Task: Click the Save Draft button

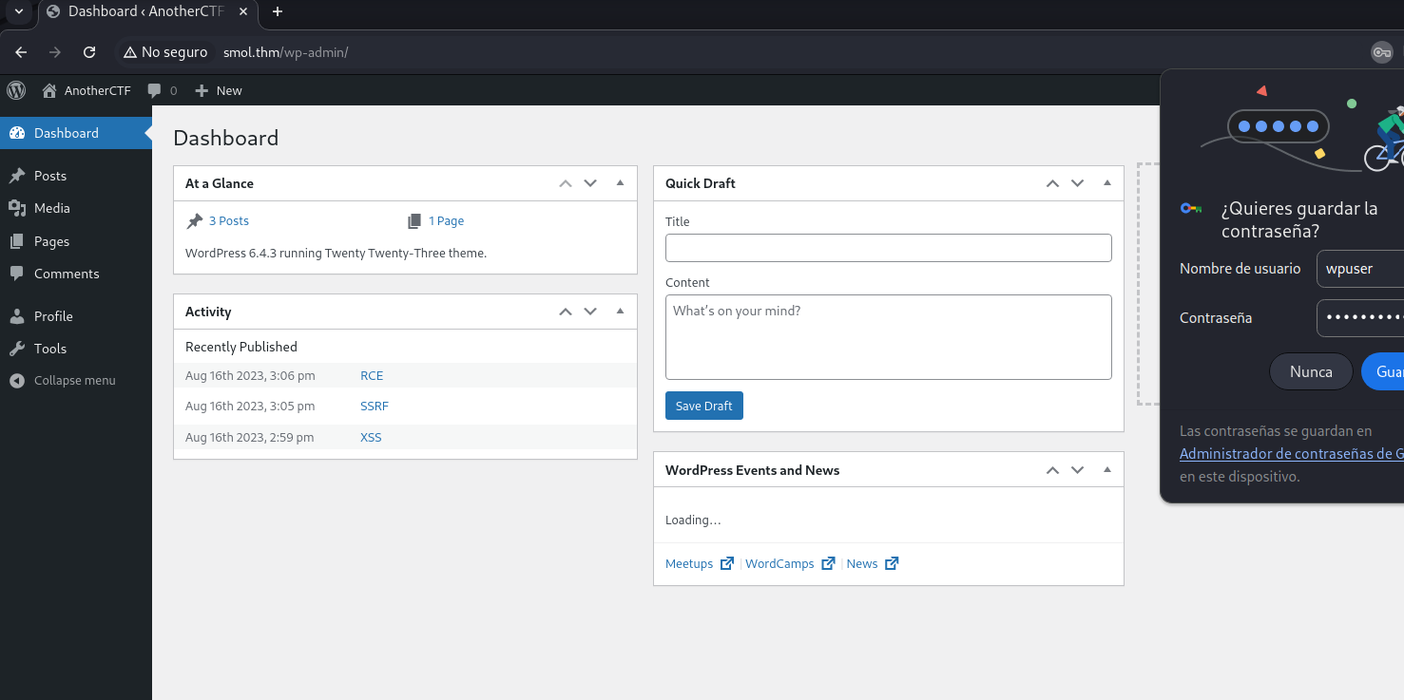Action: tap(703, 406)
